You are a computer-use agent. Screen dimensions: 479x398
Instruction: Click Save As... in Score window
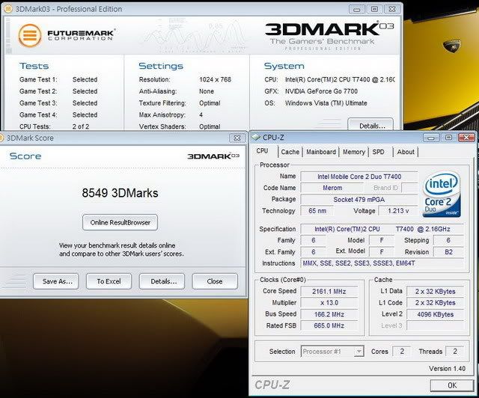[x=56, y=281]
